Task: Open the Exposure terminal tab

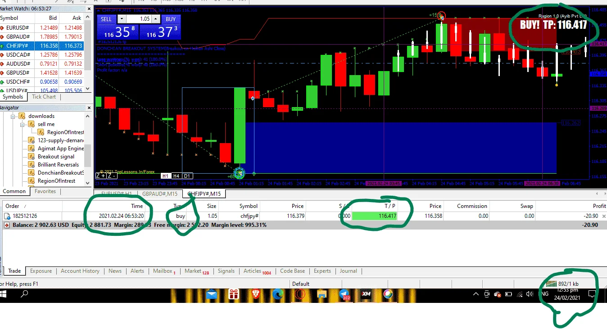Action: click(41, 271)
